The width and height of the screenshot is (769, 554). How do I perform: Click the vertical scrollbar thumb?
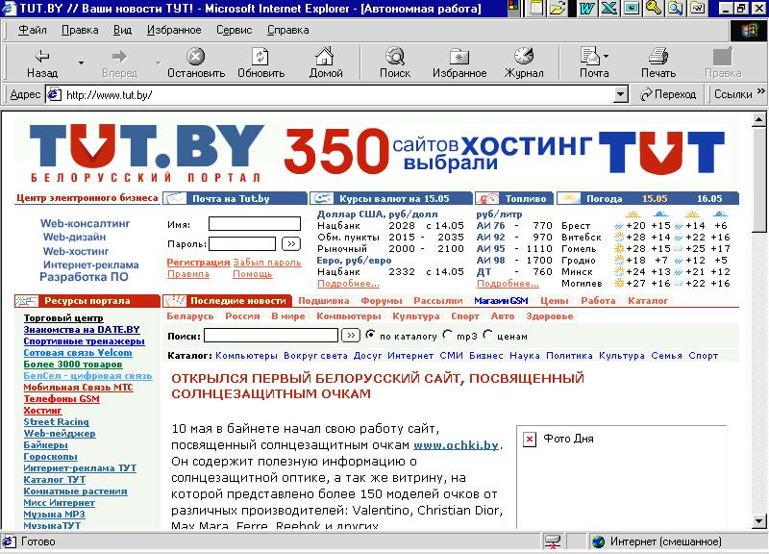pyautogui.click(x=758, y=179)
